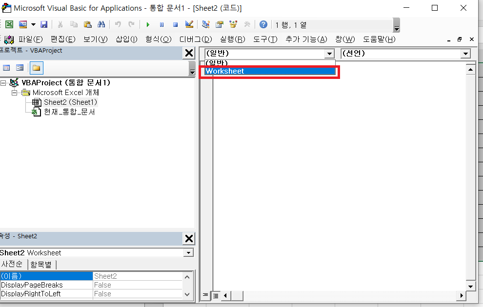This screenshot has width=483, height=307.
Task: Switch to Procedure View button
Action: 205,295
